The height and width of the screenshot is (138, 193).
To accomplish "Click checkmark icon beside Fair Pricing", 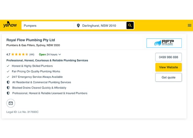I will click(x=8, y=71).
